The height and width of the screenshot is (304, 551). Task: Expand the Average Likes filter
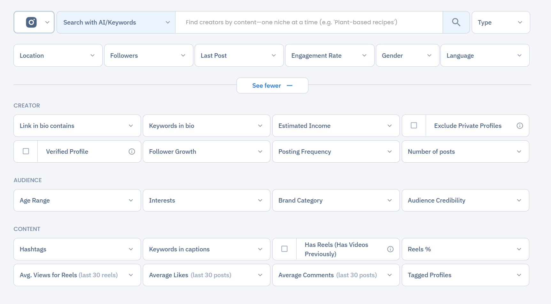coord(206,275)
